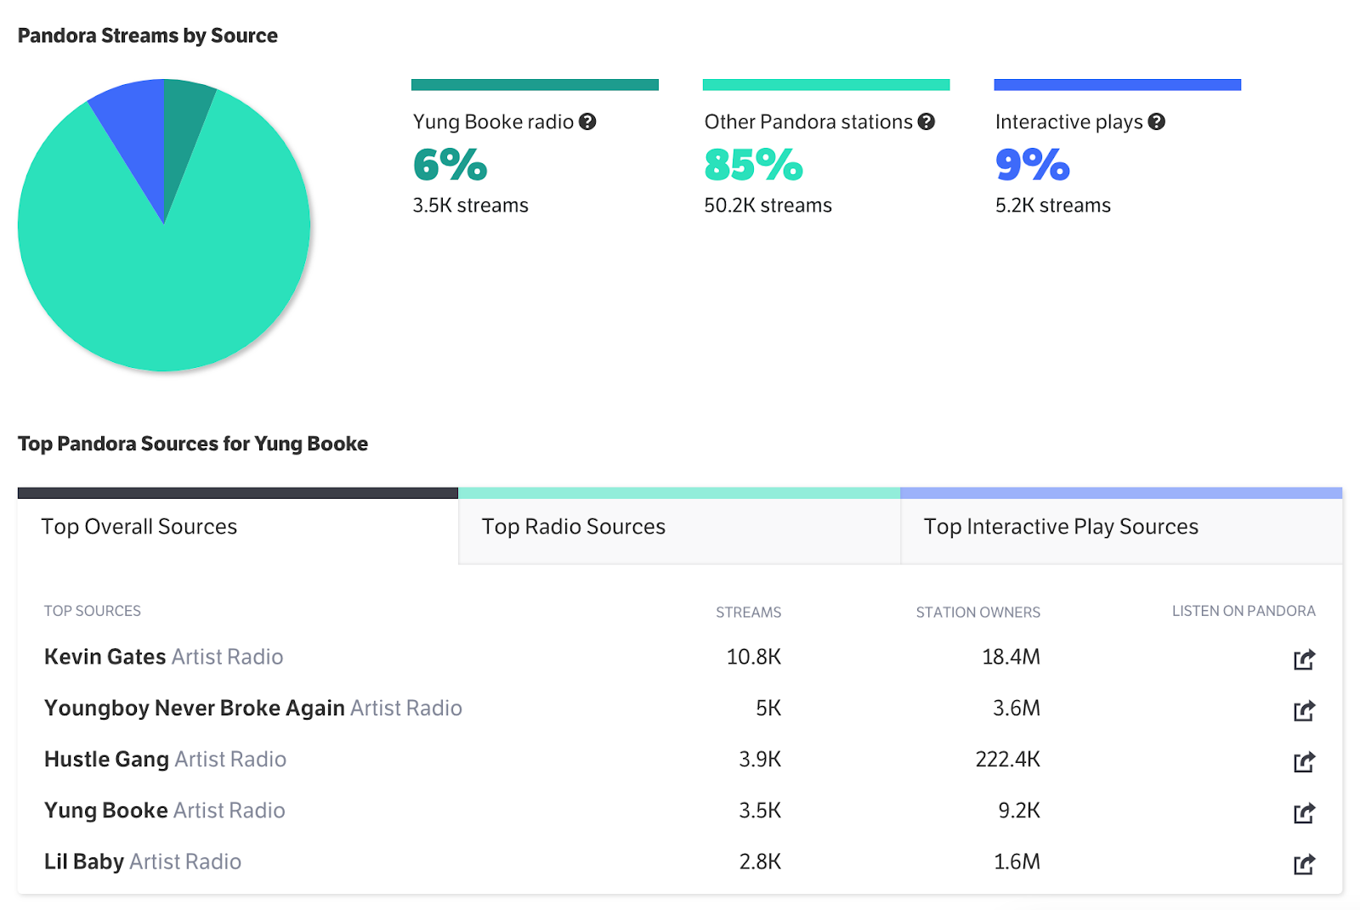The image size is (1360, 910).
Task: Switch to the Top Radio Sources tab
Action: 679,526
